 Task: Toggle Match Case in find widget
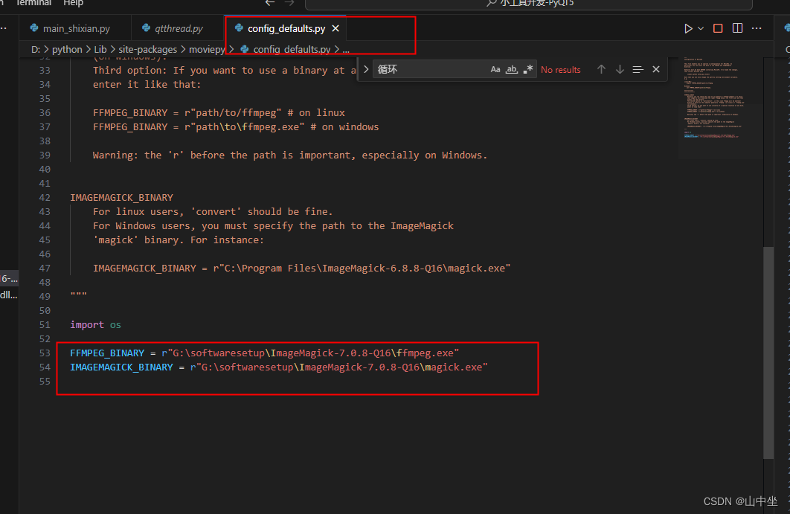495,69
